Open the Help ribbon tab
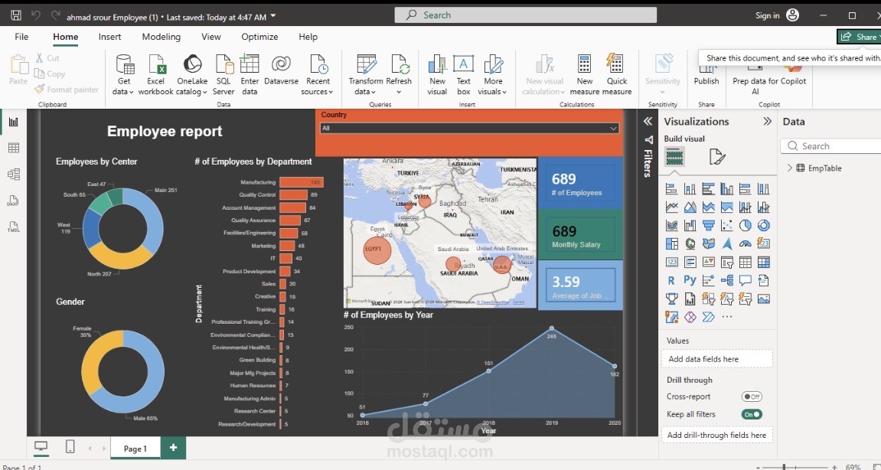881x470 pixels. 308,37
